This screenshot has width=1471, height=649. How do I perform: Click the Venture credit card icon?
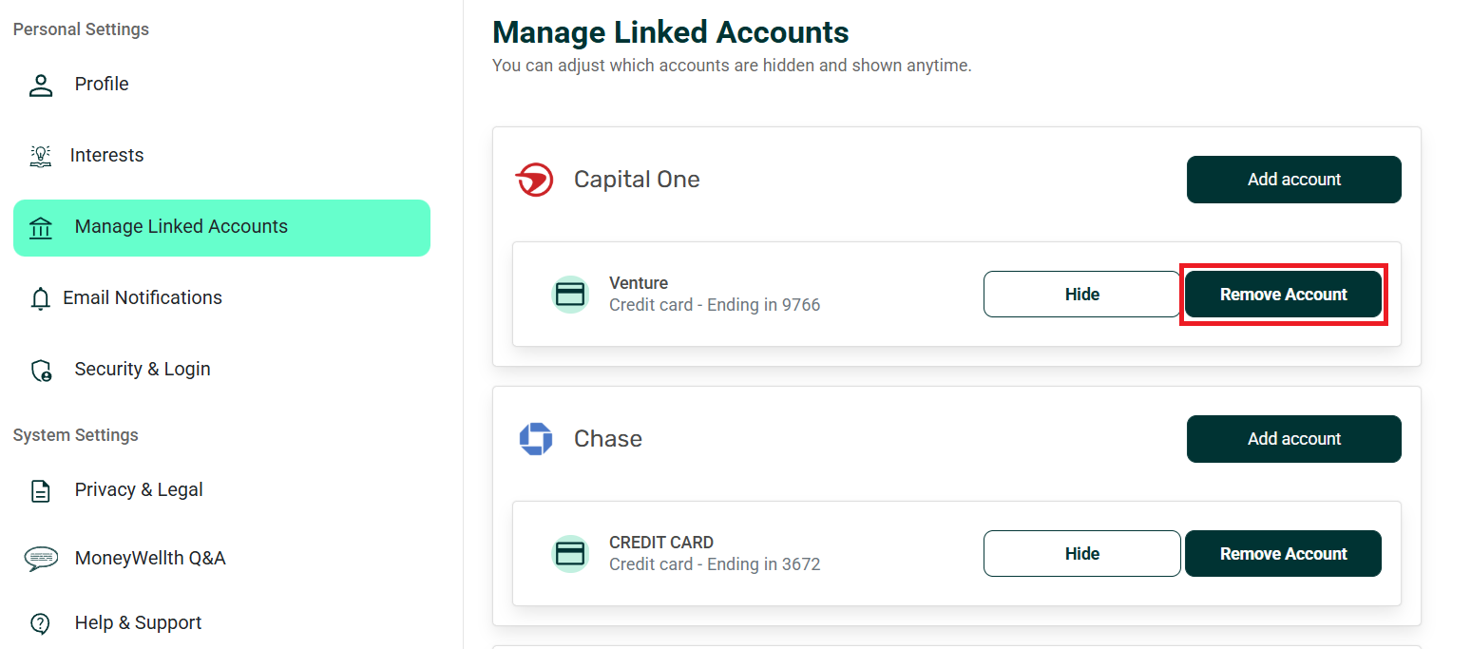click(x=570, y=295)
